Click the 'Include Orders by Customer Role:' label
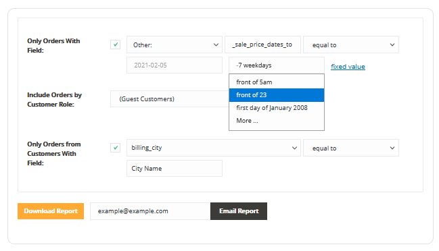The height and width of the screenshot is (251, 439). point(54,99)
